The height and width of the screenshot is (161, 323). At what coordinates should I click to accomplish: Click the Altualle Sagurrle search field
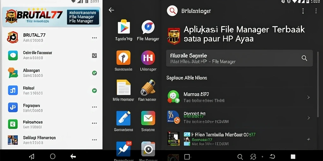(239, 58)
